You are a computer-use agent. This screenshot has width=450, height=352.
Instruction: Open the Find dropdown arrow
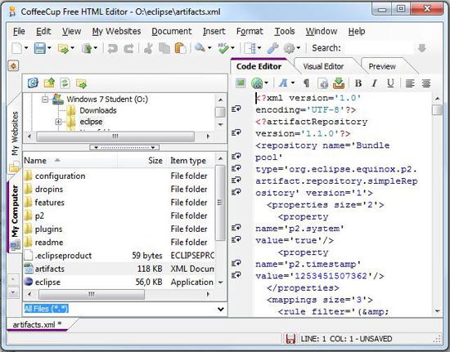pos(209,48)
